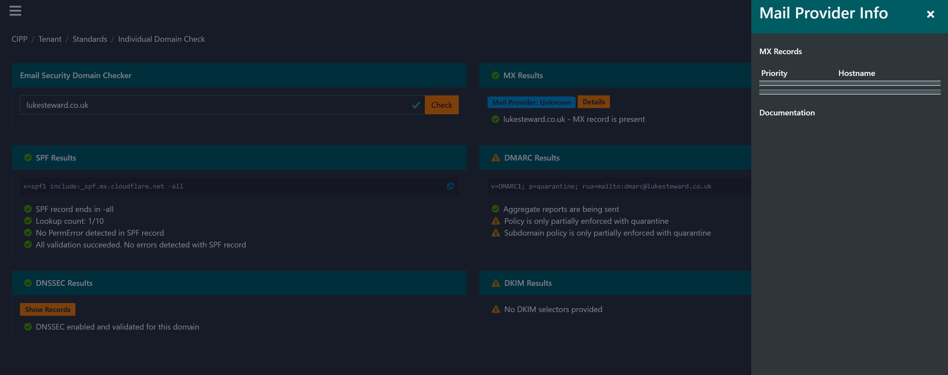Go to CIPP breadcrumb link
The height and width of the screenshot is (375, 948).
[x=19, y=39]
